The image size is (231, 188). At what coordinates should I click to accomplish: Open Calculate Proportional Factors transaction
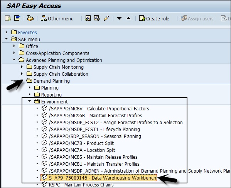99,108
